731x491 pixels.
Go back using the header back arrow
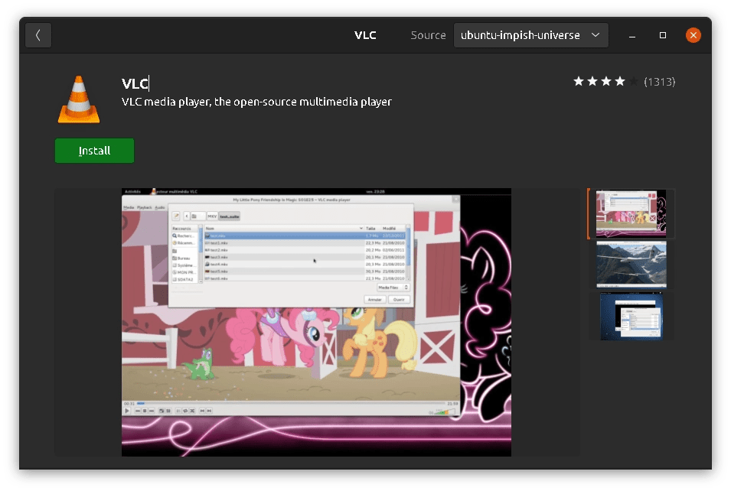click(38, 35)
